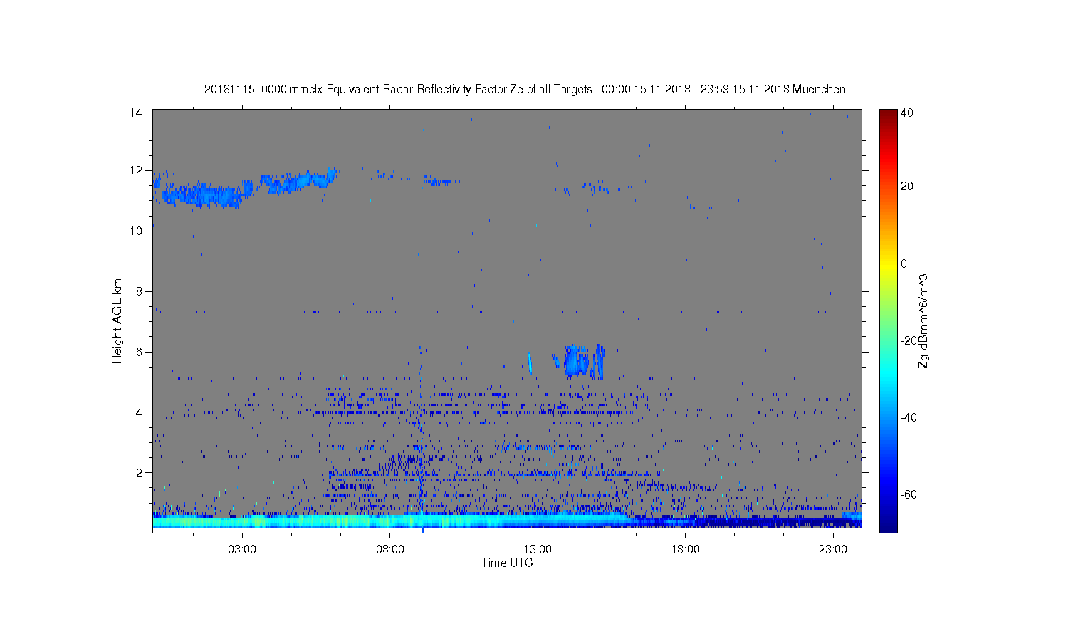Select the "20" colorbar tick label
Screen dimensions: 1068x641
(907, 187)
